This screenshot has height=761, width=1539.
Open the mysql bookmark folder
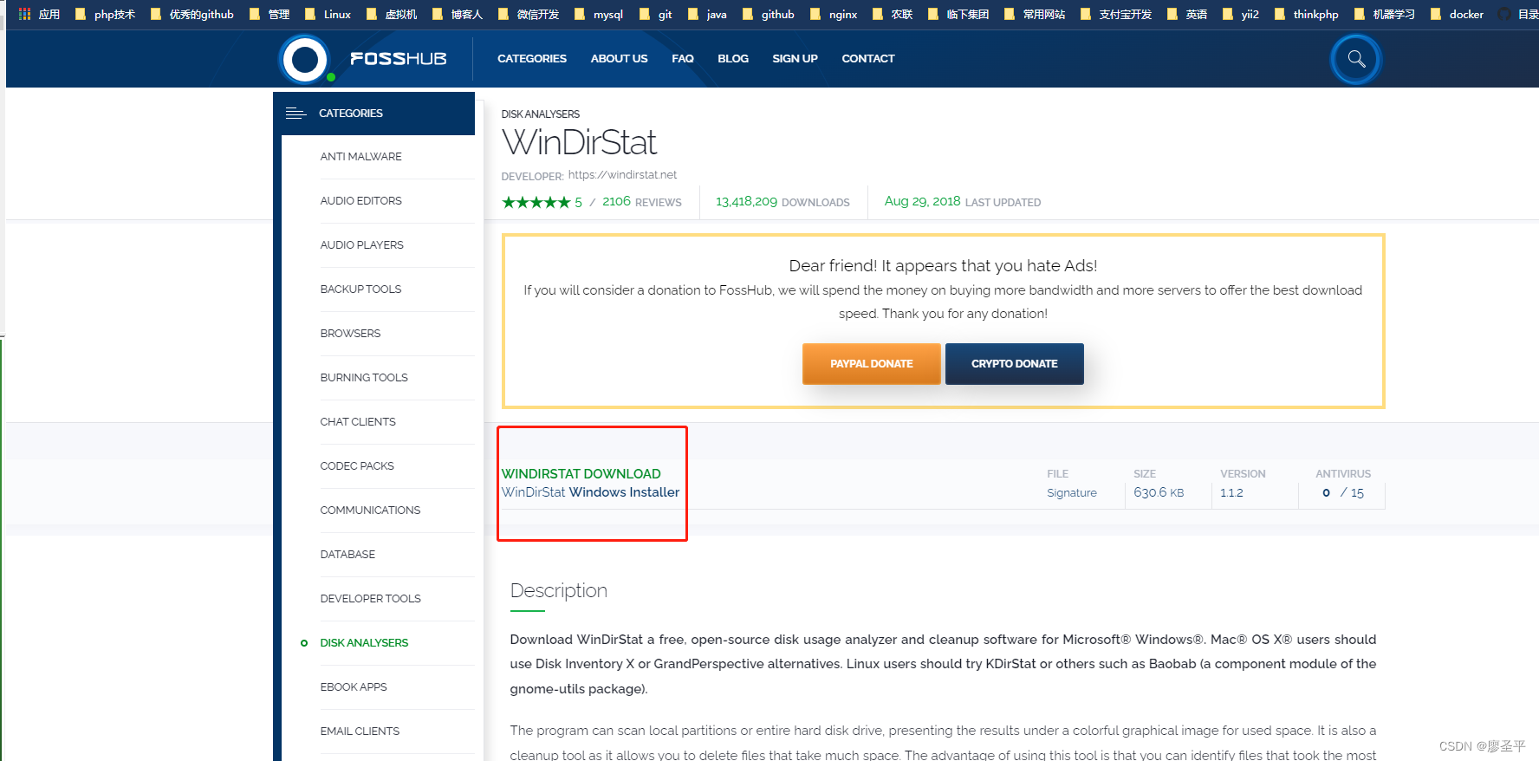tap(598, 14)
